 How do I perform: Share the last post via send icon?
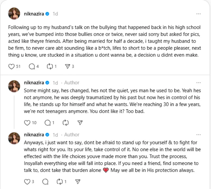(x=78, y=182)
